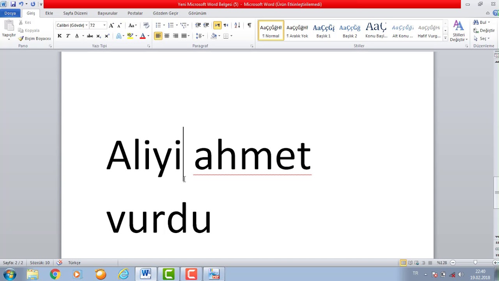Click the Türkçe language indicator
499x281 pixels.
[74, 263]
